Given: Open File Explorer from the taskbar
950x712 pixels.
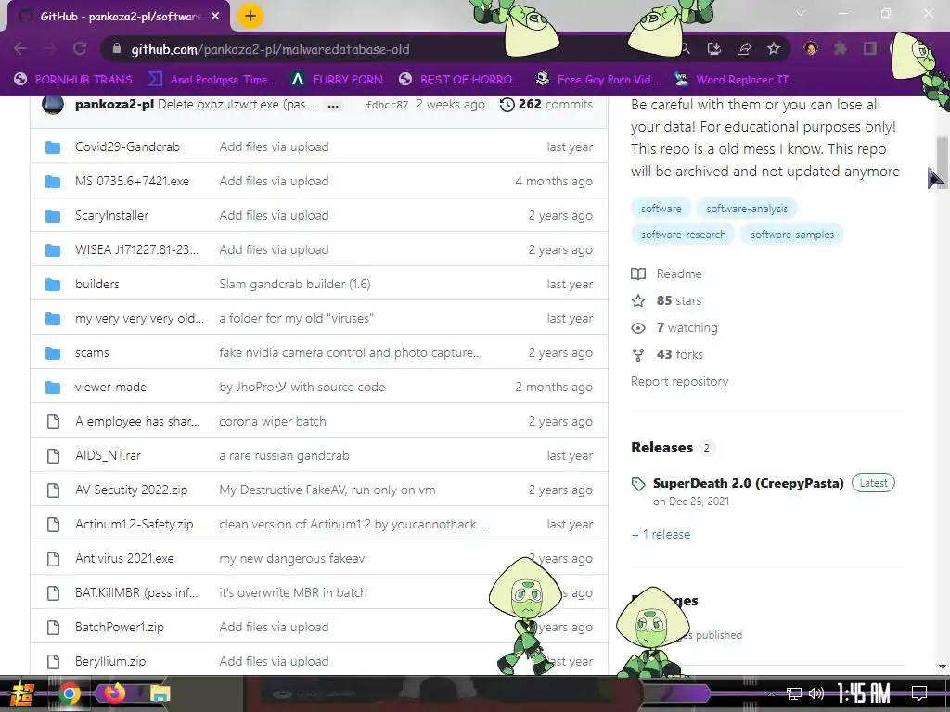Looking at the screenshot, I should click(160, 693).
